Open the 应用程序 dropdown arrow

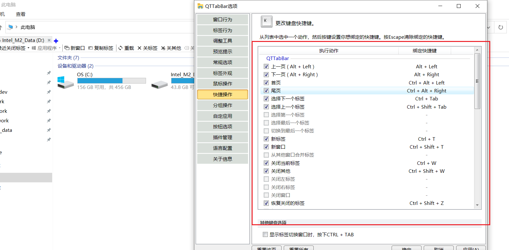point(59,48)
